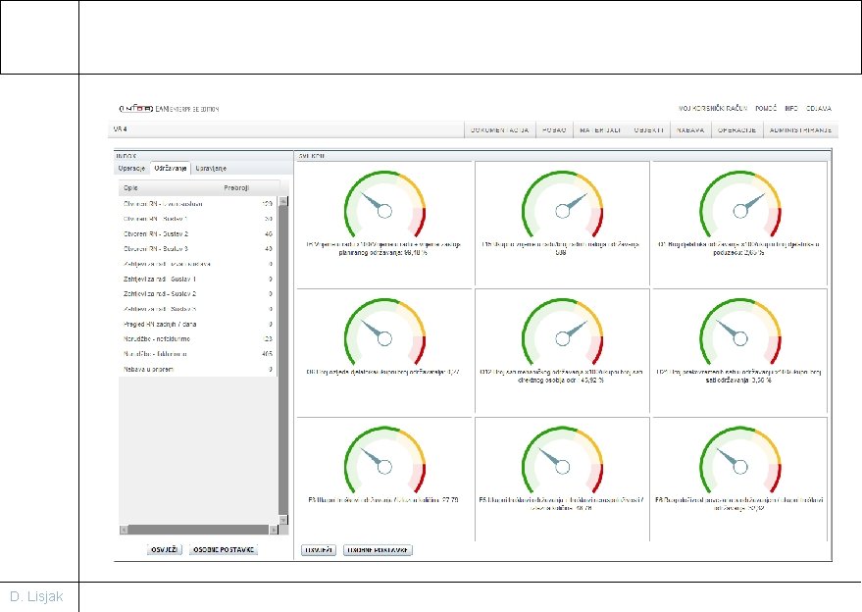Select row "Otvoreni RN - Sustav 3"

[197, 249]
